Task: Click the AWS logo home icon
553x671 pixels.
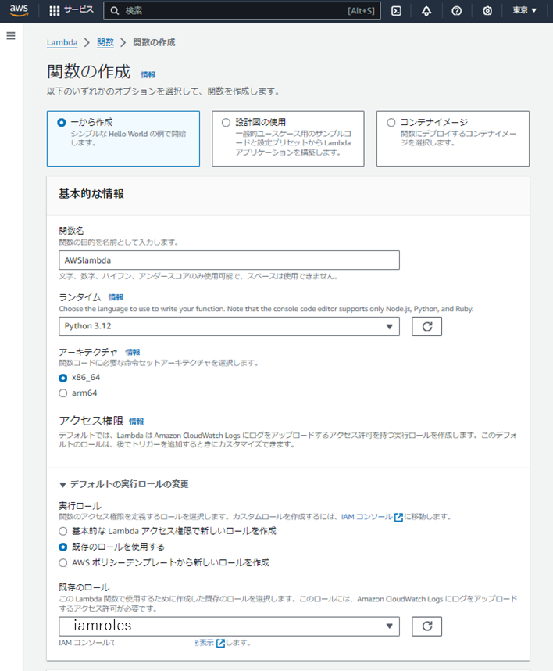Action: [x=19, y=10]
